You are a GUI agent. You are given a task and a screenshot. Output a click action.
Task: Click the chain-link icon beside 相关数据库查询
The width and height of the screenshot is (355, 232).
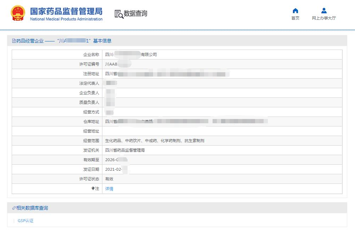pos(14,208)
